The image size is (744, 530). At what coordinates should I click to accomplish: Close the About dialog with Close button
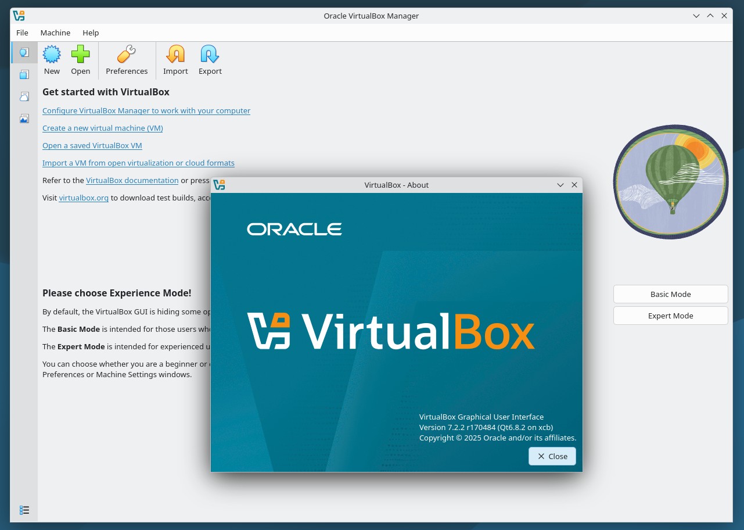pos(552,456)
